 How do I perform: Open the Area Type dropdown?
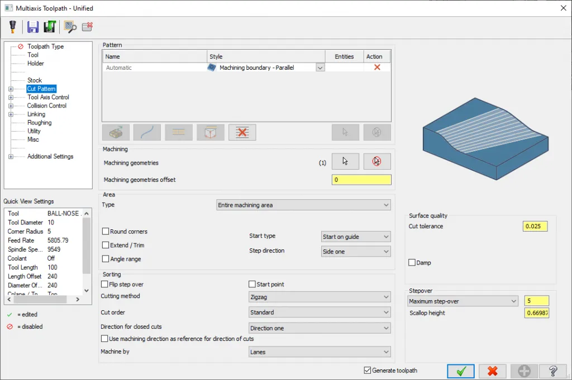(x=303, y=205)
